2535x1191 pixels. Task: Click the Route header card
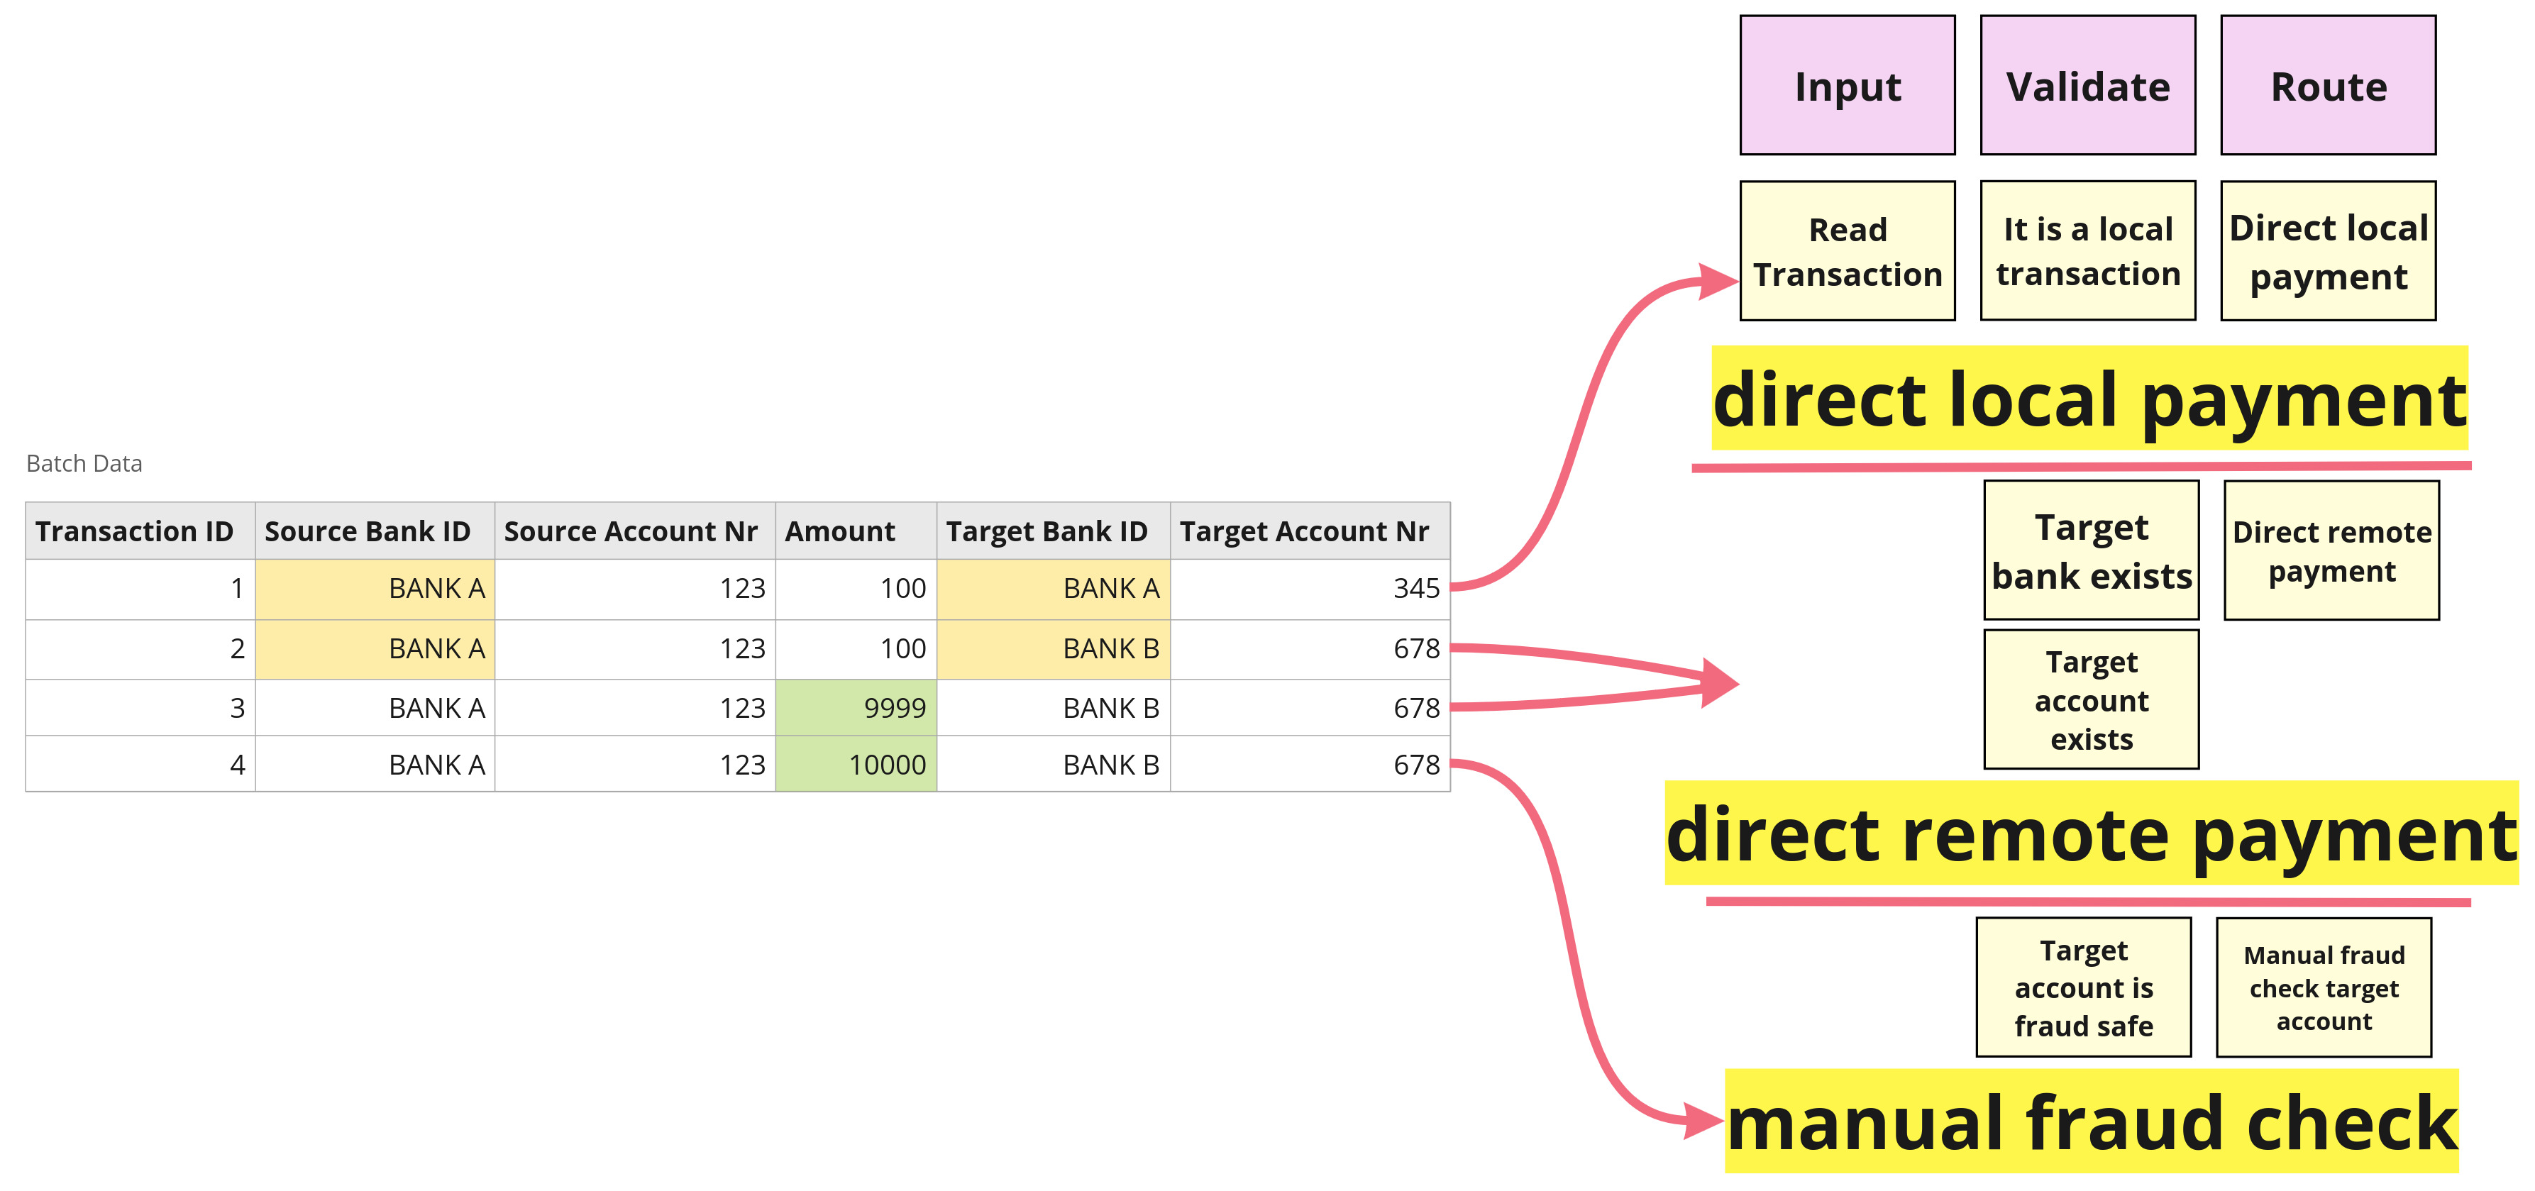pos(2327,86)
